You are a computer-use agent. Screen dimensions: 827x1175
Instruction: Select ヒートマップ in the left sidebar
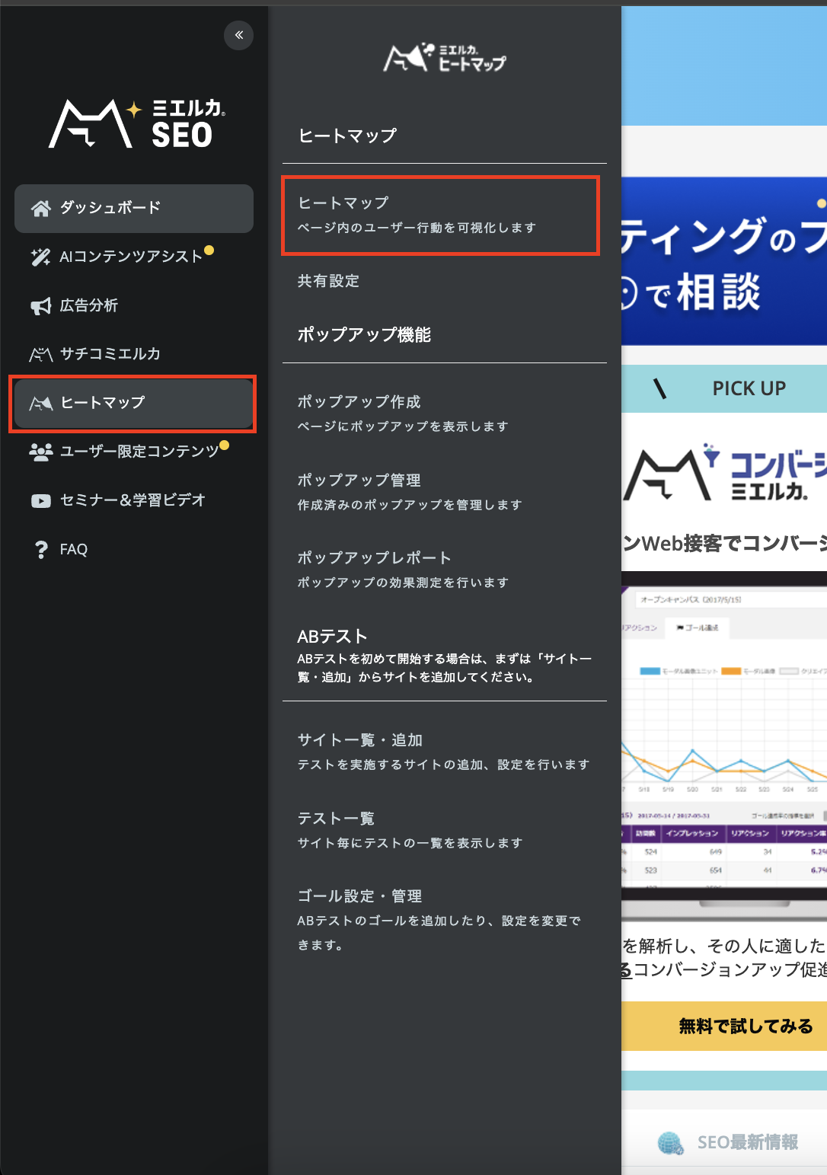point(133,404)
